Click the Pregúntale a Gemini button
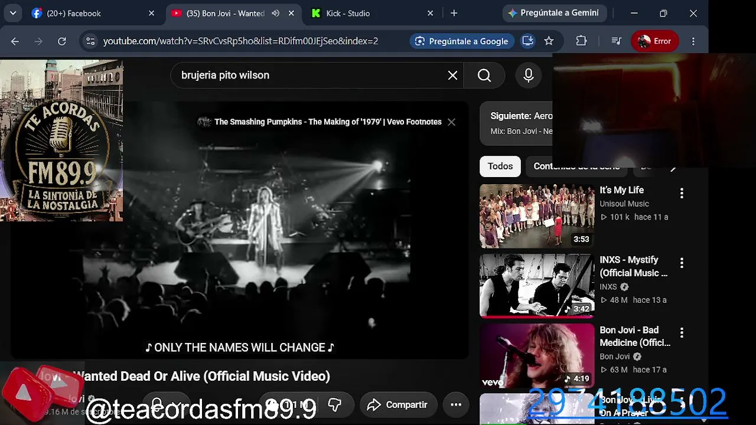 pyautogui.click(x=555, y=13)
